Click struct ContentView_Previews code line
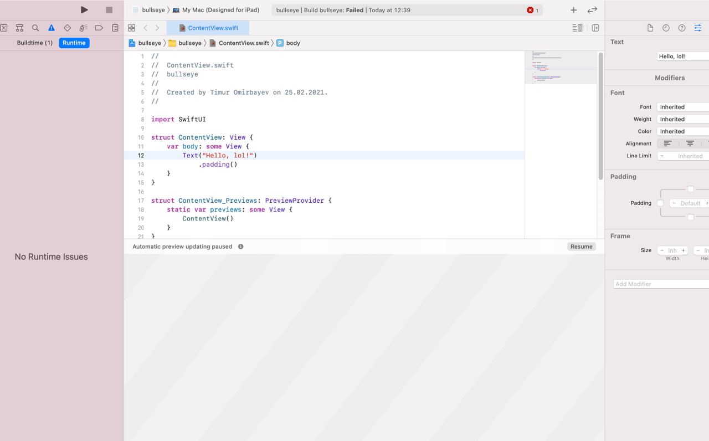This screenshot has width=709, height=441. (242, 201)
